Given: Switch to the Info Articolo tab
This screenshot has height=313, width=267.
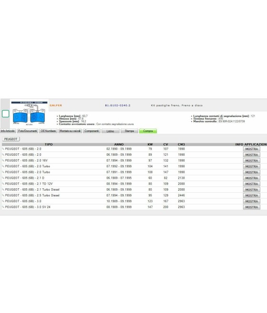Looking at the screenshot, I should click(8, 131).
